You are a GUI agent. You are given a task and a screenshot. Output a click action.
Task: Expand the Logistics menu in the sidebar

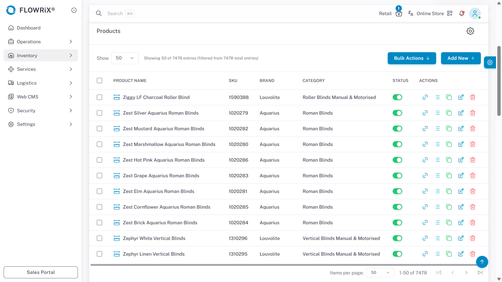[x=41, y=83]
